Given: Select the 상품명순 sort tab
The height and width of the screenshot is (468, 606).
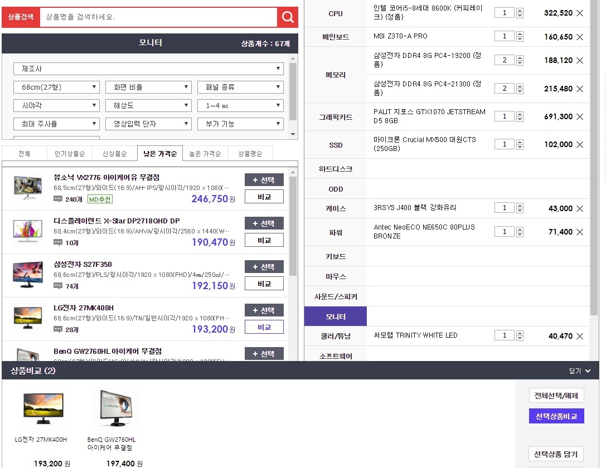Looking at the screenshot, I should [x=250, y=154].
